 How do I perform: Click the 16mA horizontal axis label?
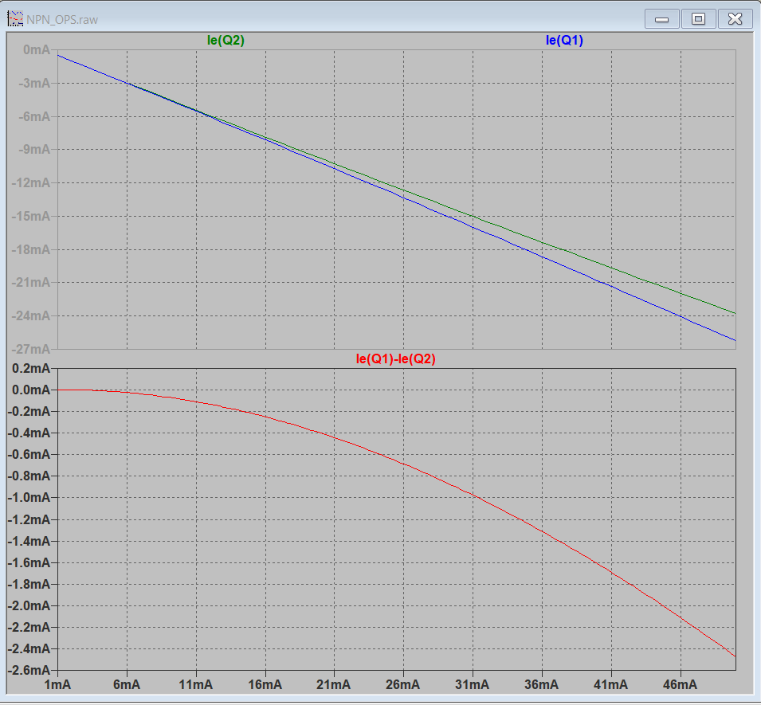pos(265,684)
